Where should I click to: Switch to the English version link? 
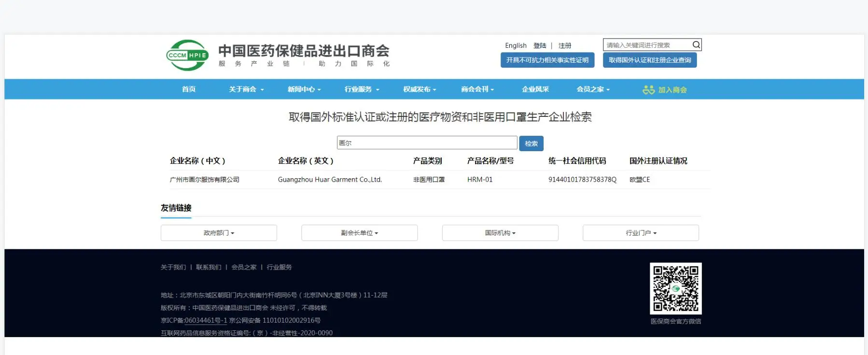coord(516,45)
